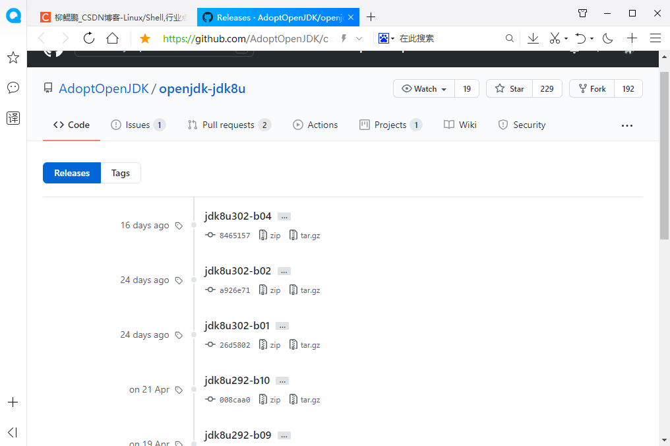Download zip for jdk8u302-b04
Screen dimensions: 670x446
[270, 235]
